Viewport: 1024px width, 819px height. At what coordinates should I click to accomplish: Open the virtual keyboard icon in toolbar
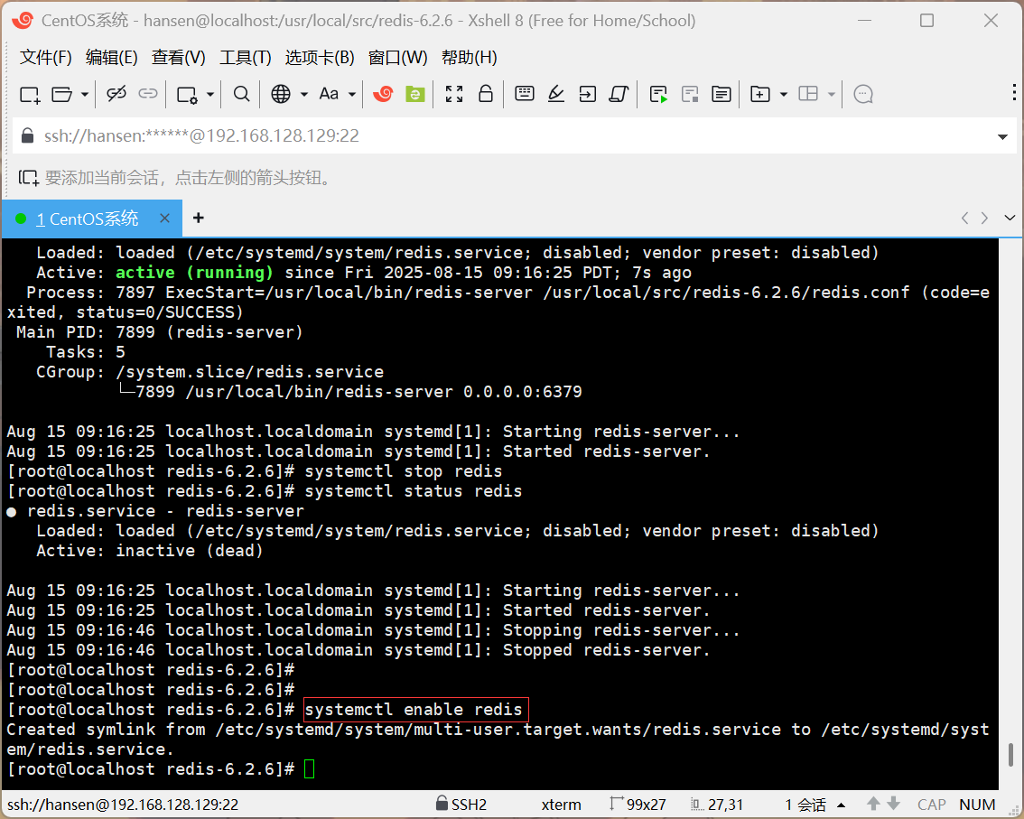click(x=525, y=94)
